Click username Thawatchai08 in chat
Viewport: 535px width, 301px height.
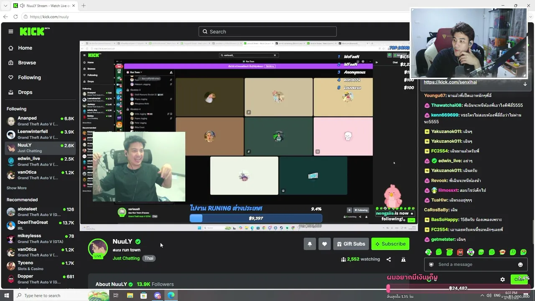[446, 105]
